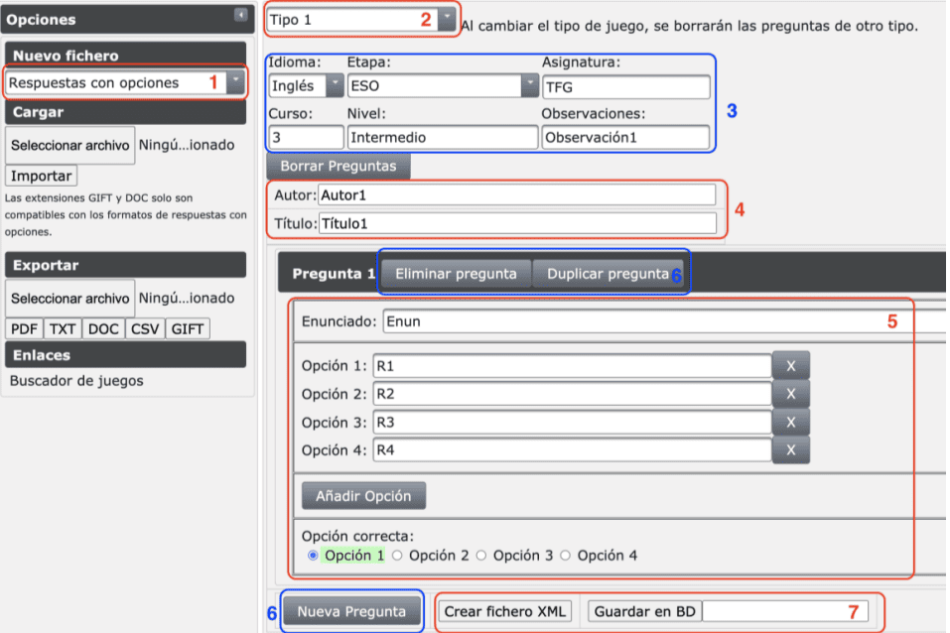Open the Buscador de juegos link

coord(76,381)
